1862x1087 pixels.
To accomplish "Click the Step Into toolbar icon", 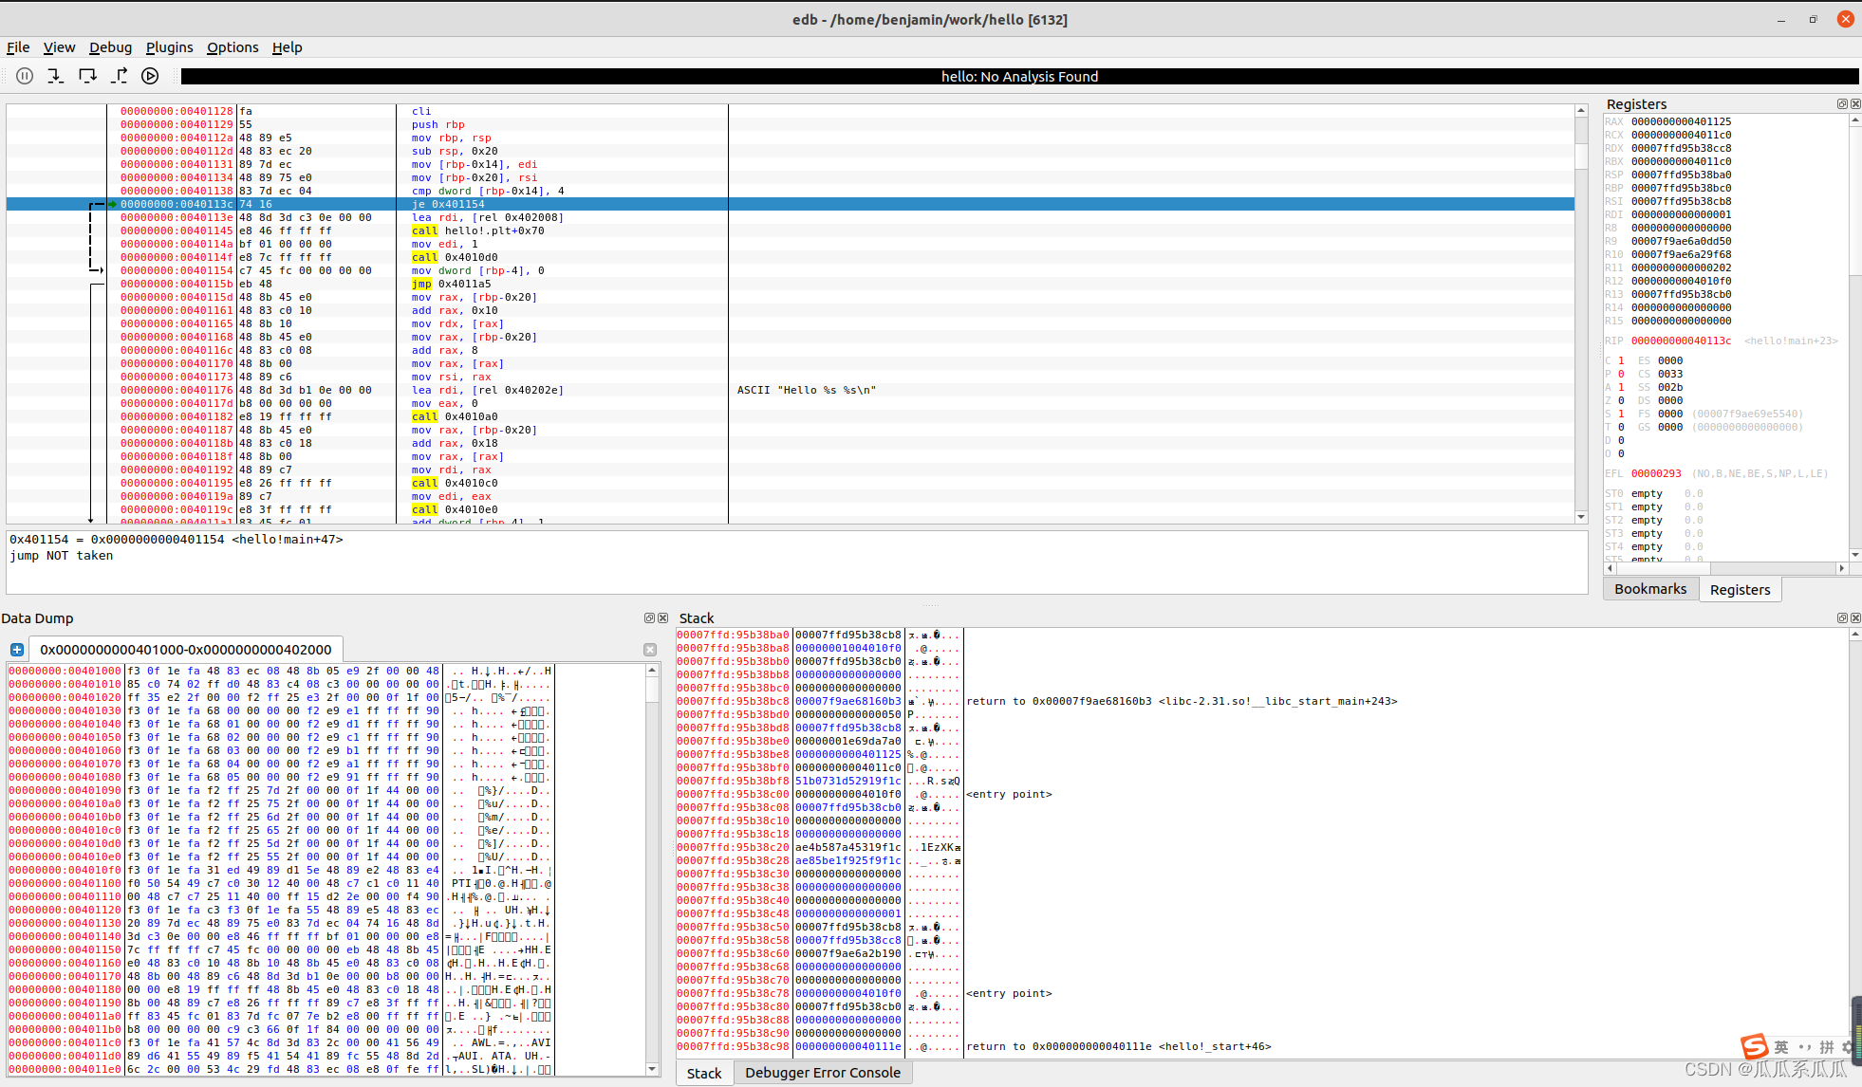I will 56,76.
